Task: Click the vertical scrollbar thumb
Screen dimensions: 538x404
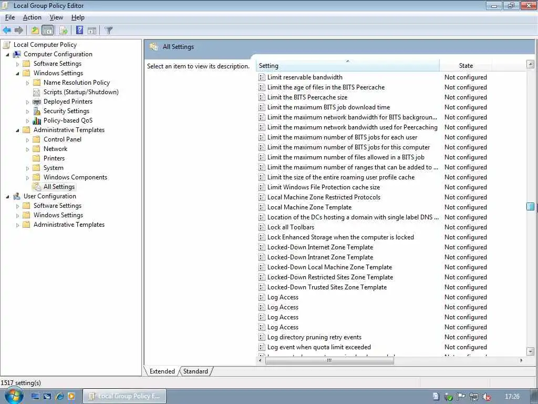Action: pos(530,206)
